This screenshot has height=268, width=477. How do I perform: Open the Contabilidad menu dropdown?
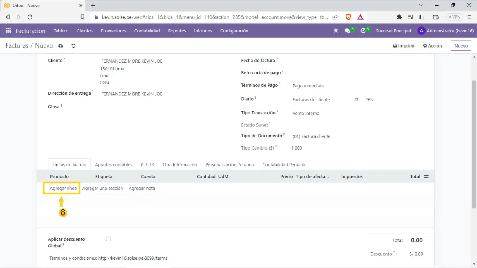[x=147, y=31]
